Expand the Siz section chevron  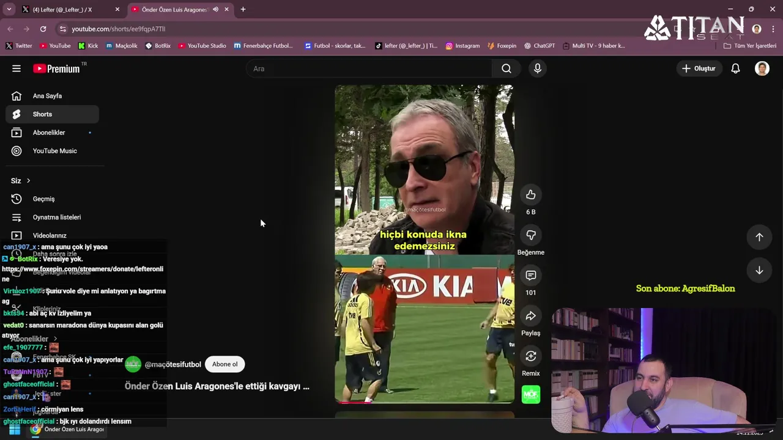(28, 181)
